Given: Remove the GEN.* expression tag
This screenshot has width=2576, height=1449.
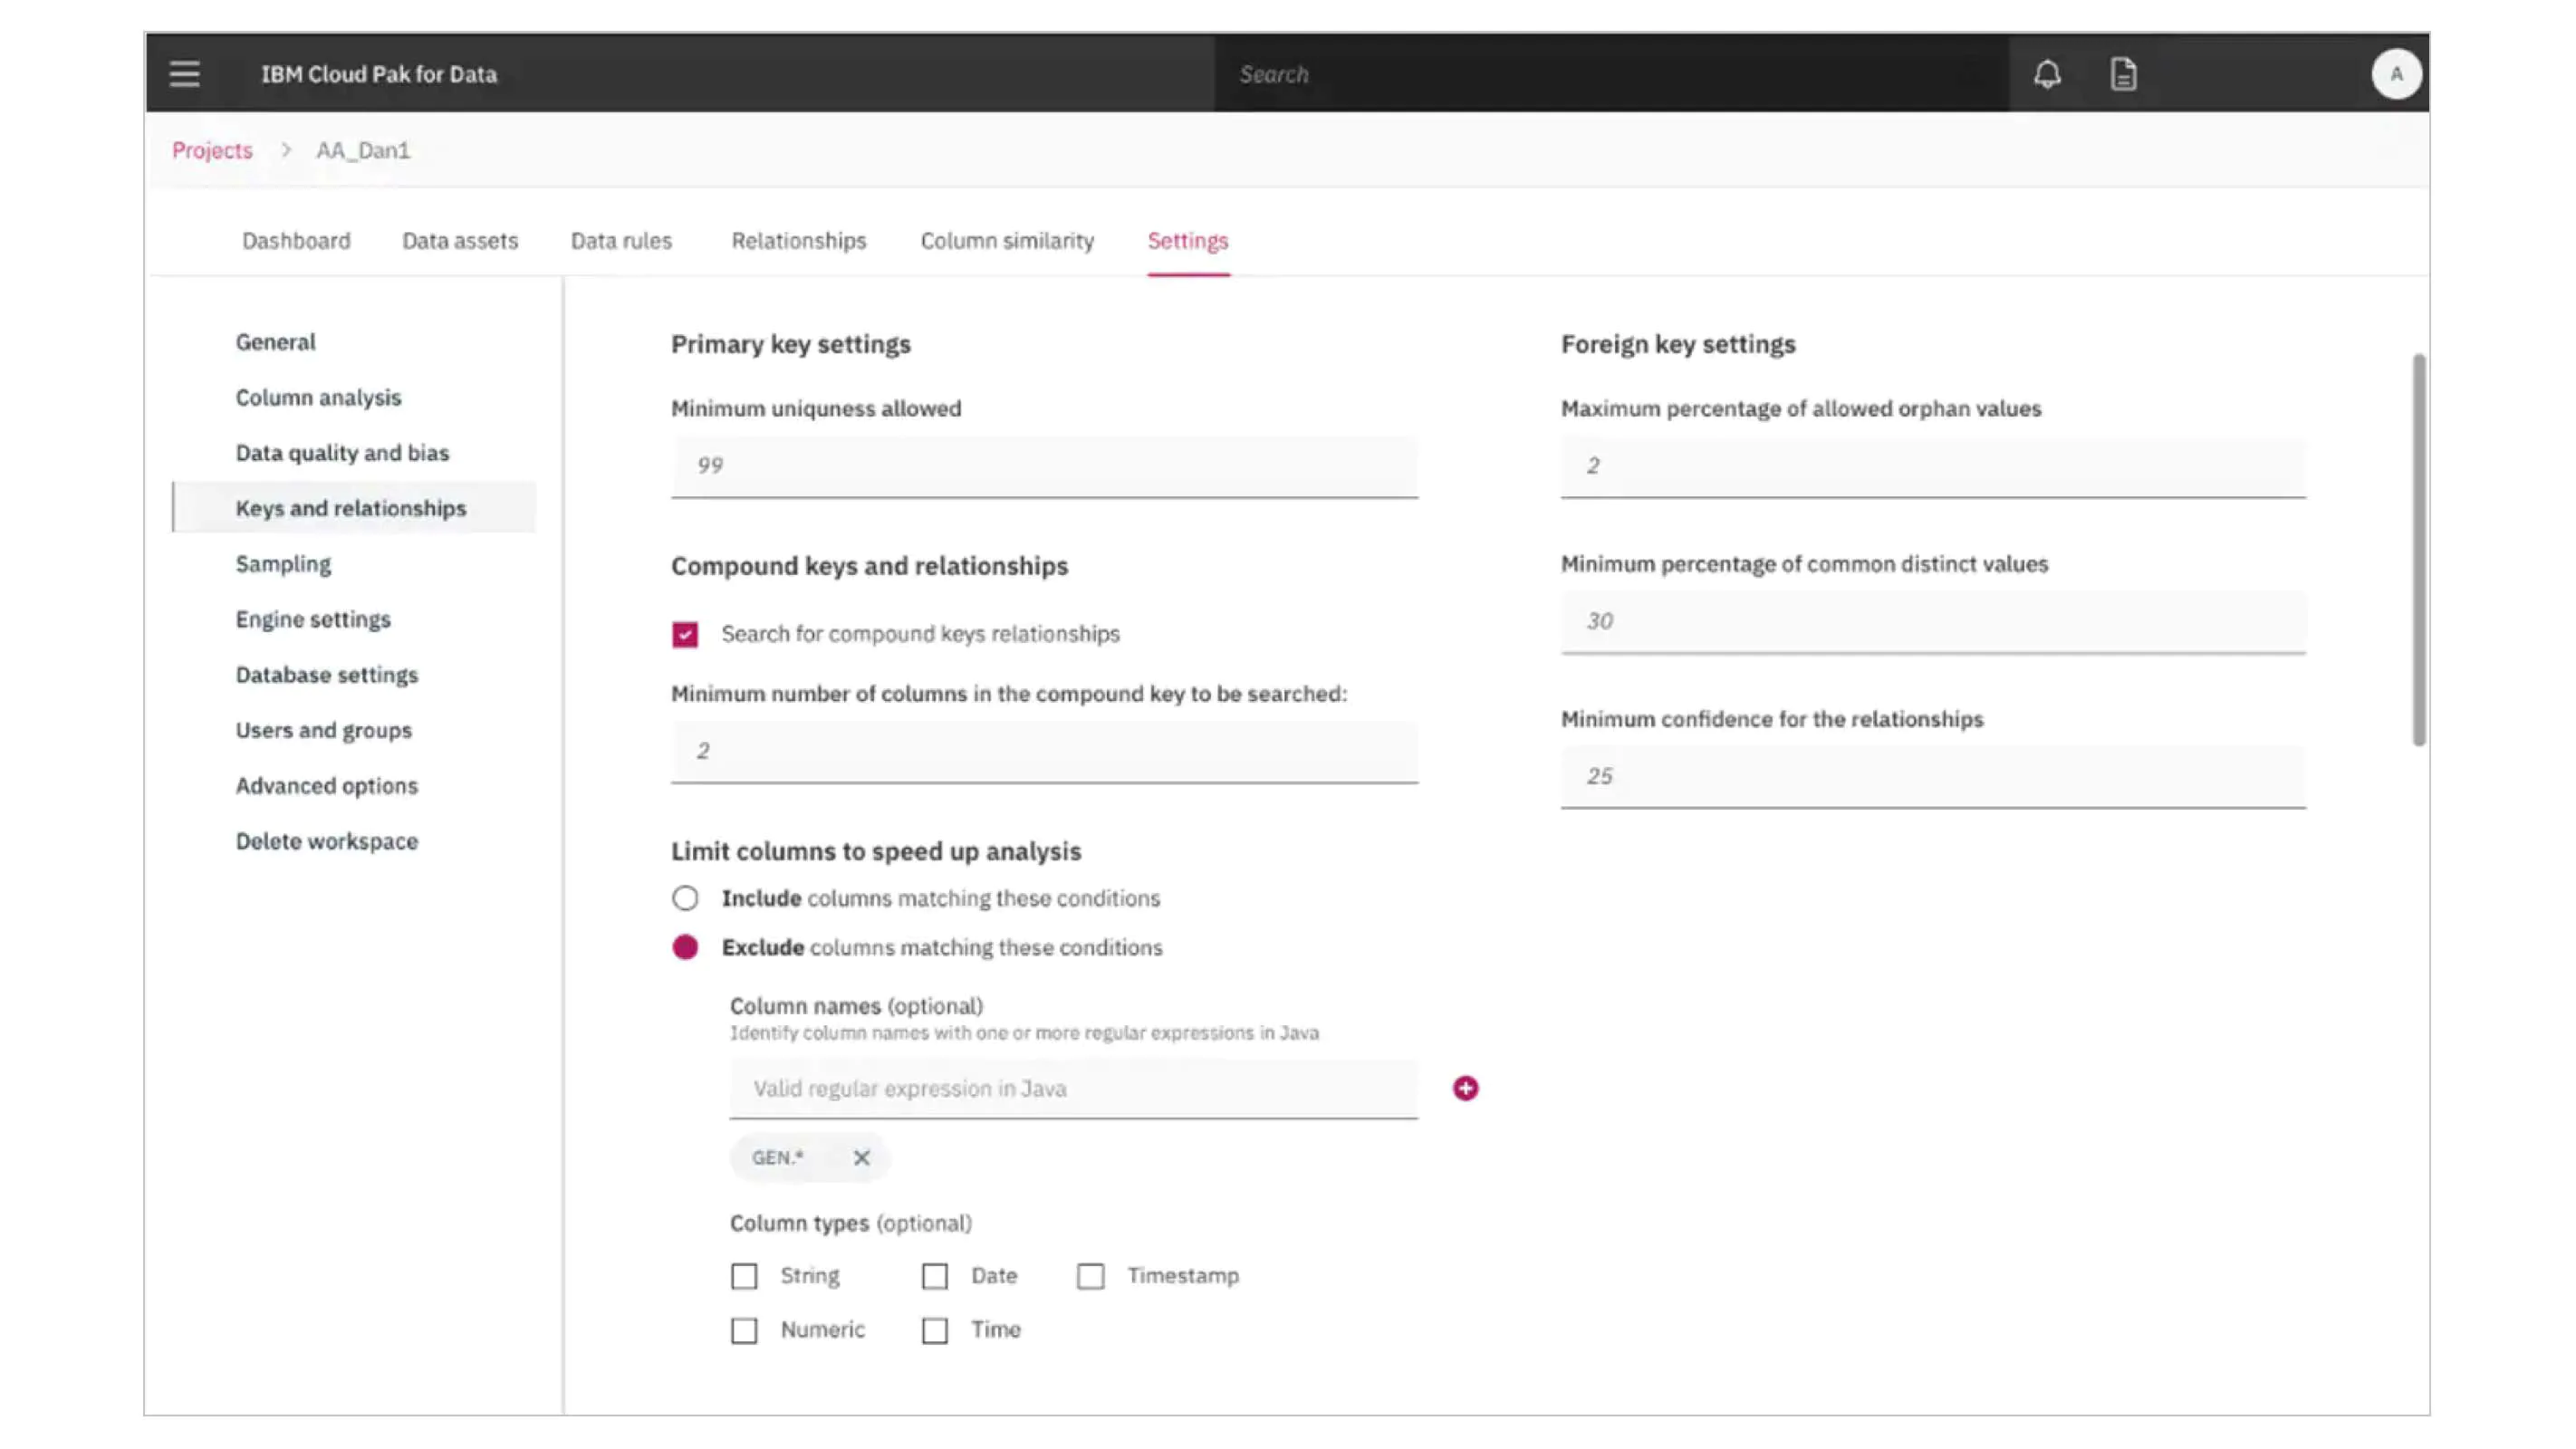Looking at the screenshot, I should coord(861,1157).
